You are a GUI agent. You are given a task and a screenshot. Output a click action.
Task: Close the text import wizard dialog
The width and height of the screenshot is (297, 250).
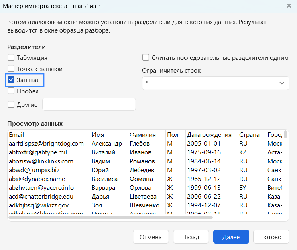coord(288,6)
